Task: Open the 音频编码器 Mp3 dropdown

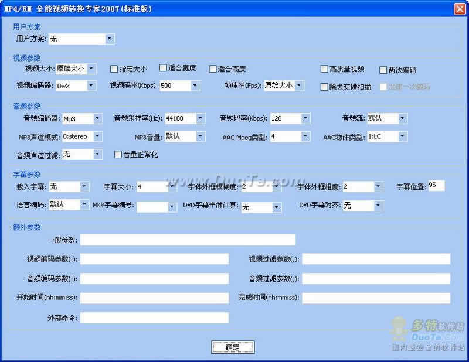Action: pos(83,119)
